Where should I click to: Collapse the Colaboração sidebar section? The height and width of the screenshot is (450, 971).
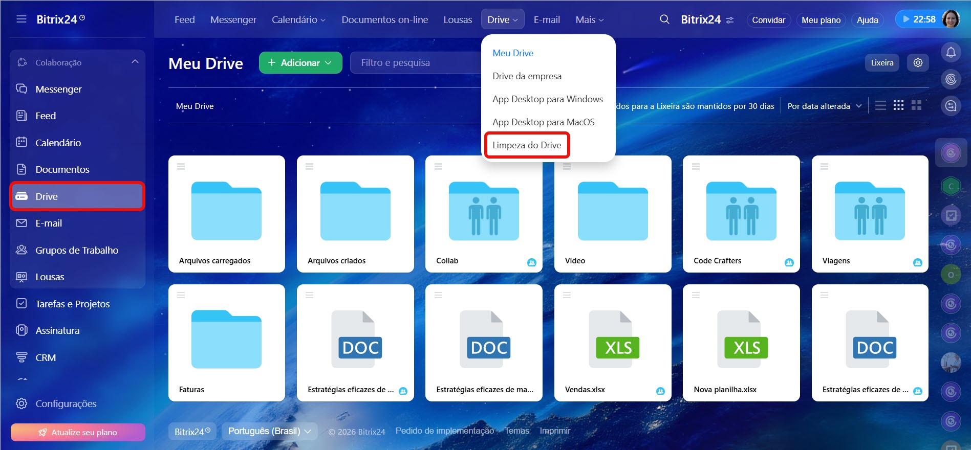tap(135, 62)
